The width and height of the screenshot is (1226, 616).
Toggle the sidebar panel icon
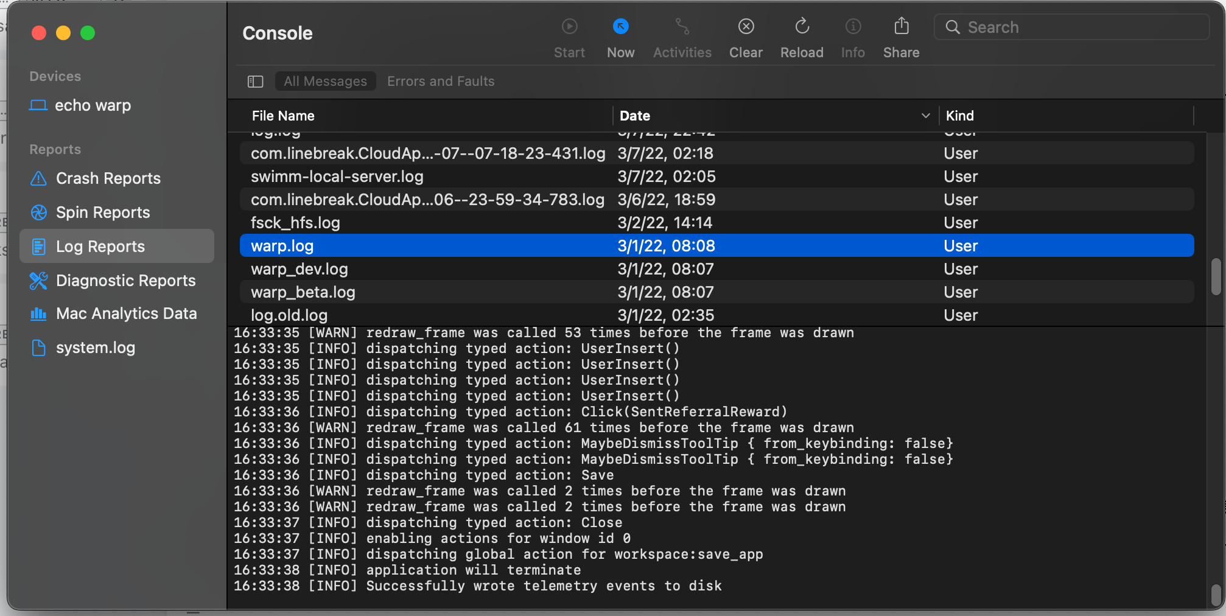coord(255,82)
